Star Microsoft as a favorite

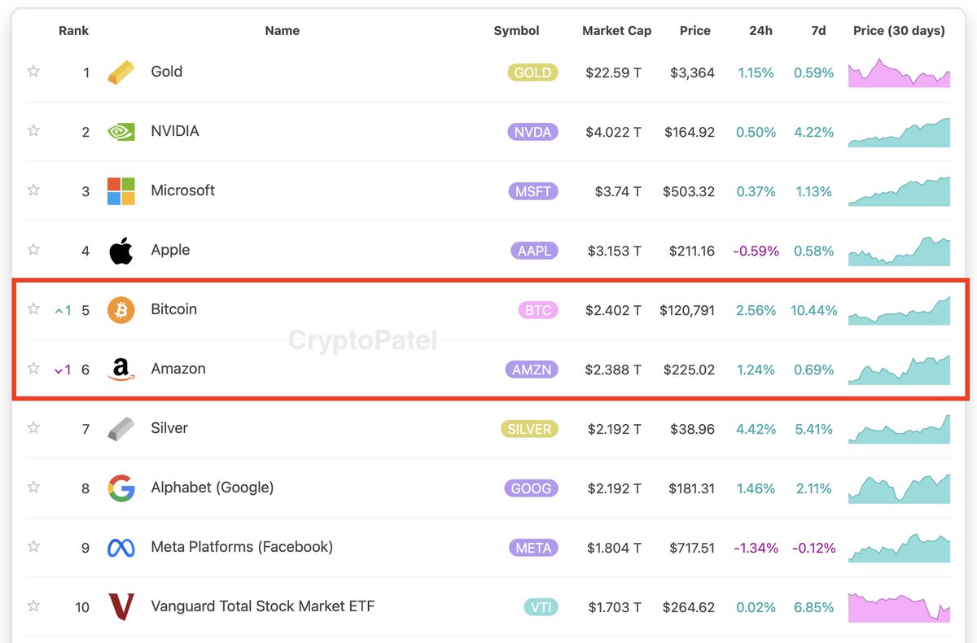(x=33, y=190)
